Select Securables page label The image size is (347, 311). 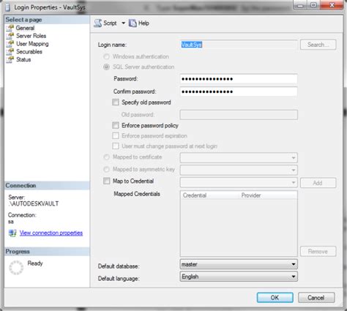click(29, 52)
